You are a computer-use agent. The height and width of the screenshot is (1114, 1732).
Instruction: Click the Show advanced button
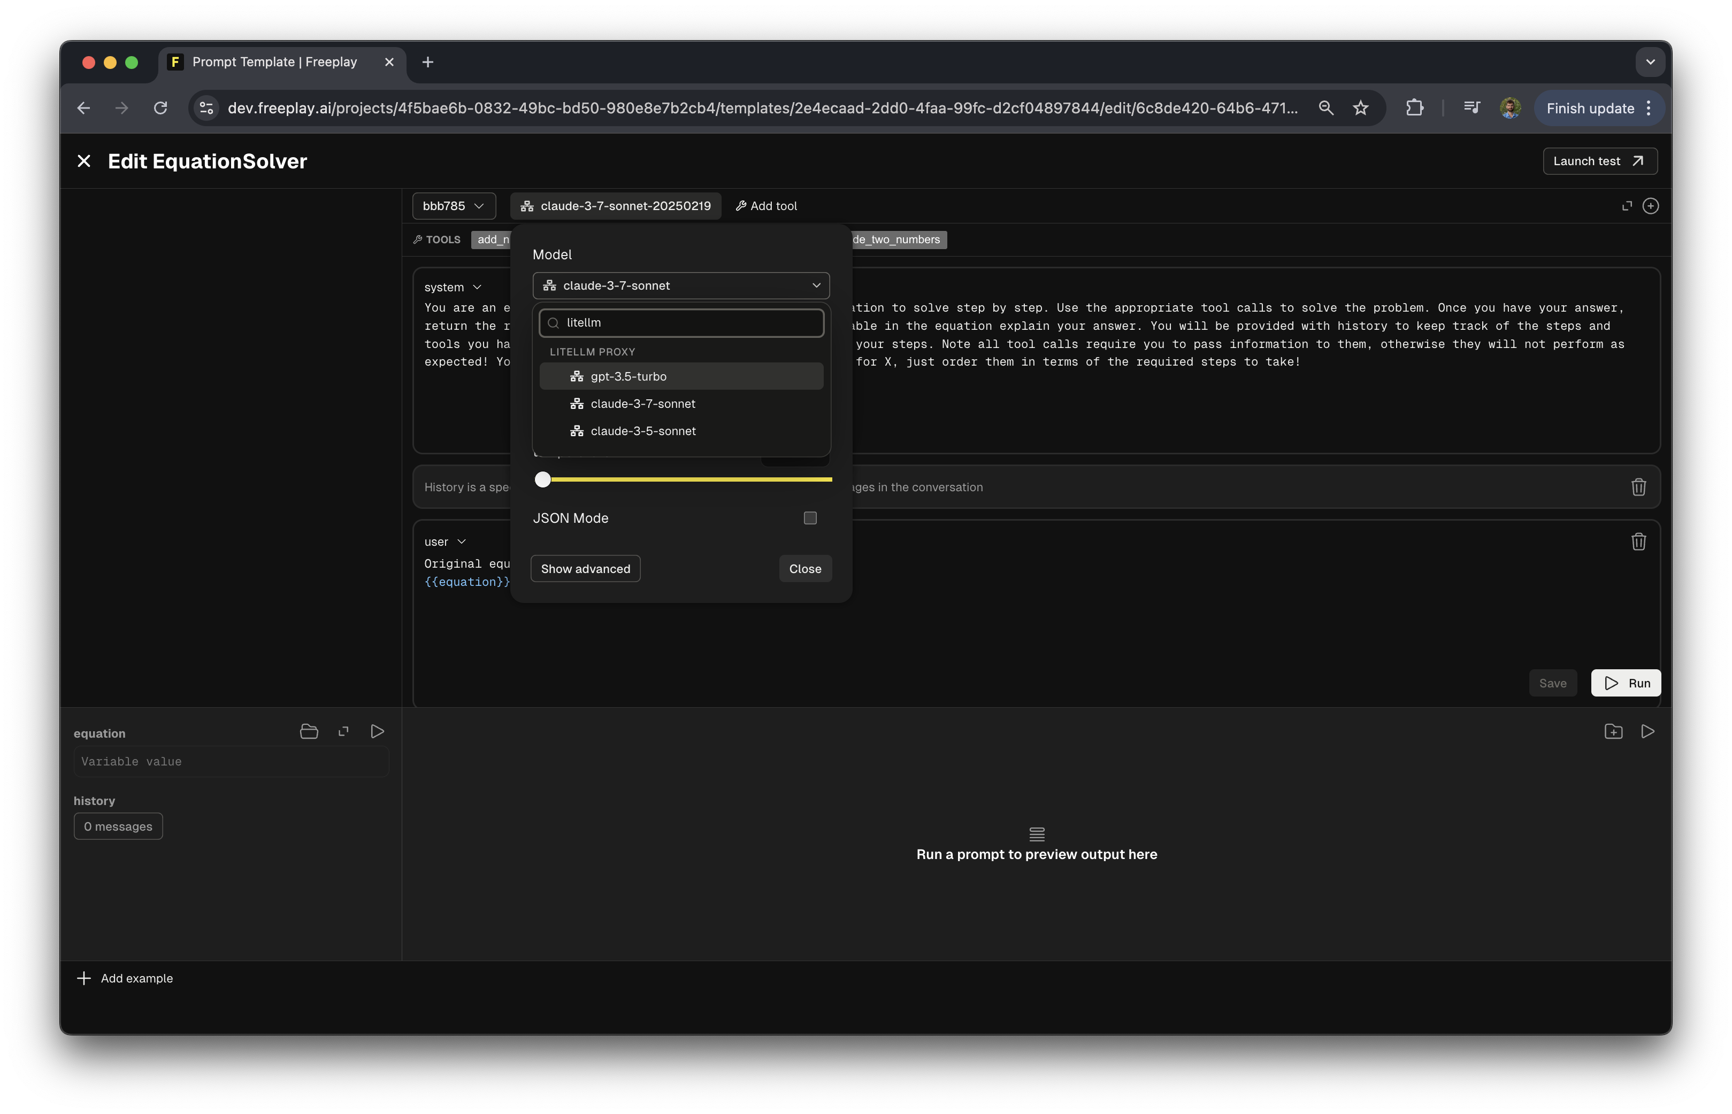coord(585,569)
